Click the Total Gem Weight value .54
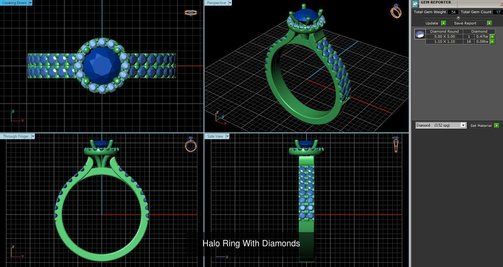Viewport: 503px width, 267px height. 453,12
